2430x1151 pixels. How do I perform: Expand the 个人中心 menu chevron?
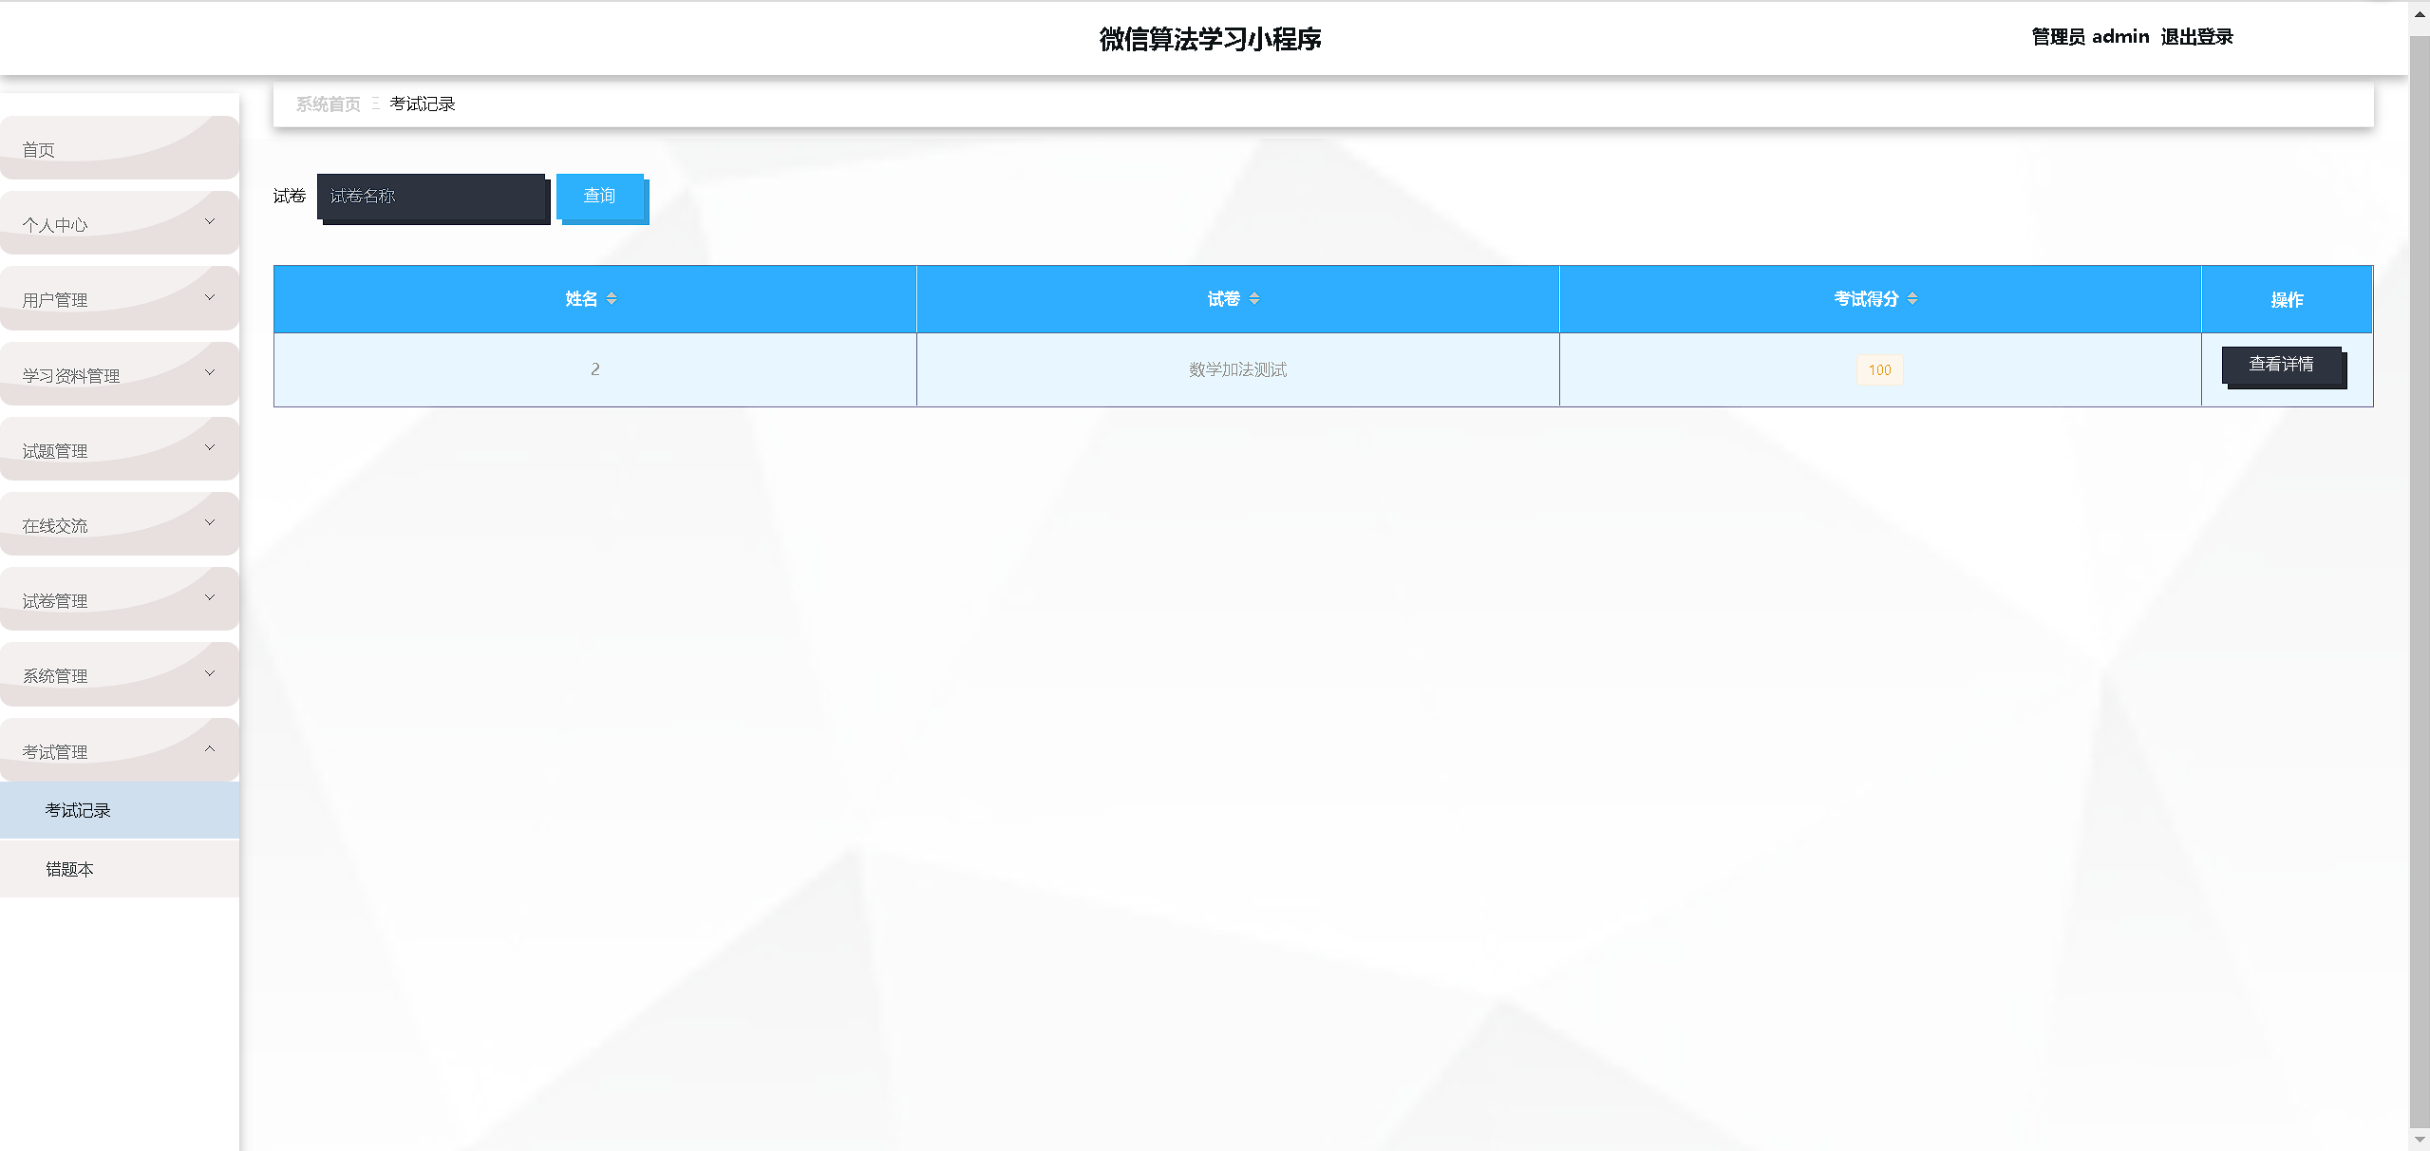click(210, 222)
